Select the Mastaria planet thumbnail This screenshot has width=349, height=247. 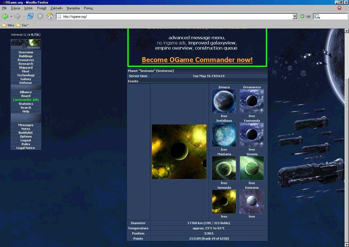point(224,168)
